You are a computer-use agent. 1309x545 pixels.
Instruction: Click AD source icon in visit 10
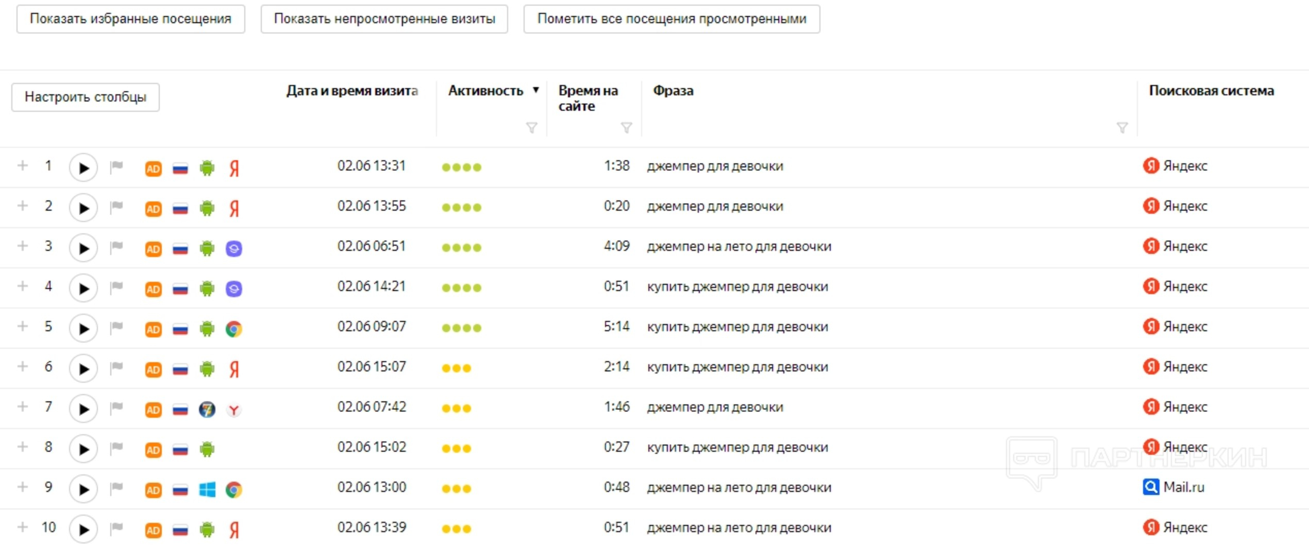(x=153, y=530)
